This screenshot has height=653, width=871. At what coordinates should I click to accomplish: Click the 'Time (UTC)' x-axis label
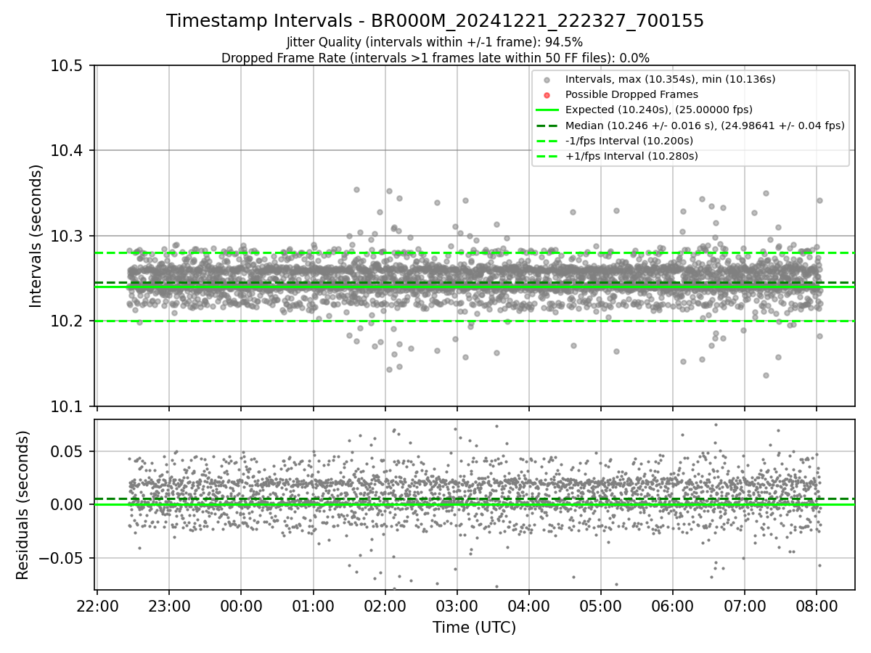(x=475, y=628)
